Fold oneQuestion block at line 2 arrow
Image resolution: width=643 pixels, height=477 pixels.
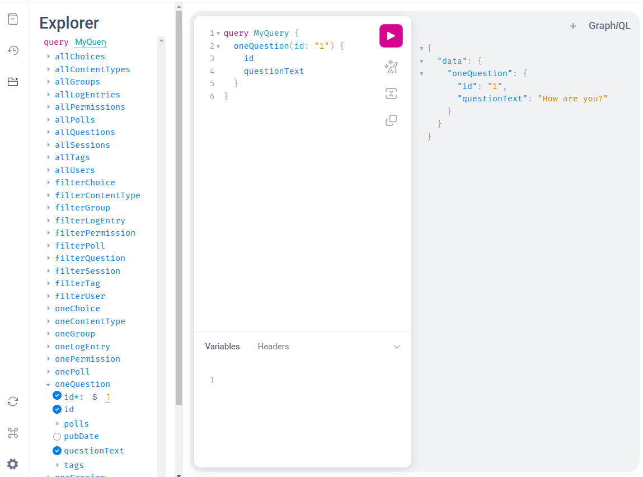pyautogui.click(x=218, y=46)
